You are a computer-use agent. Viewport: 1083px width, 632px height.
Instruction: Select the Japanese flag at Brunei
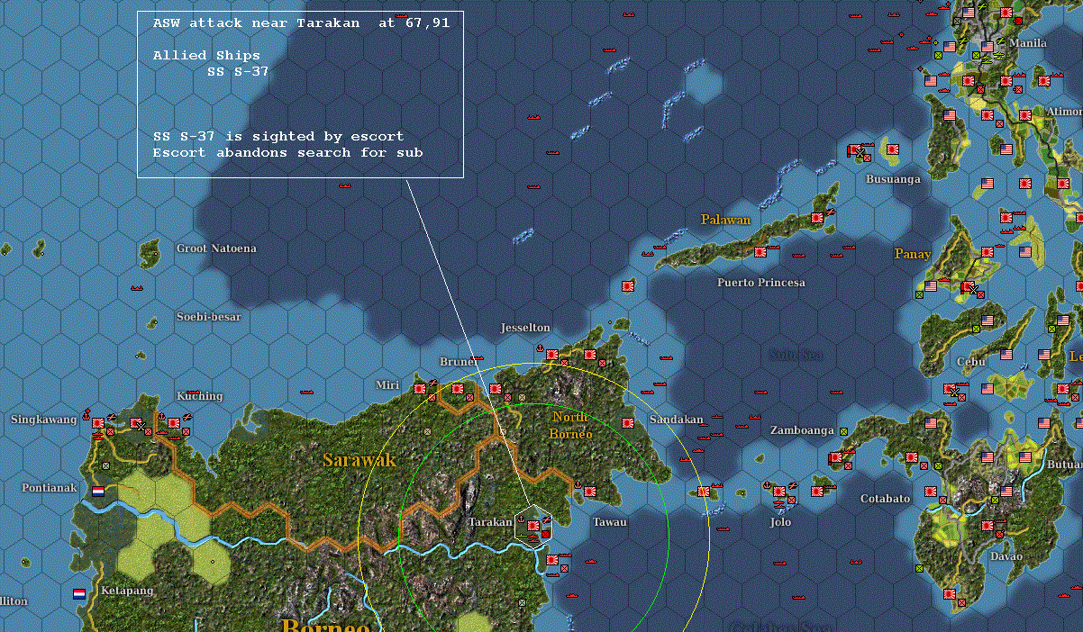(458, 389)
